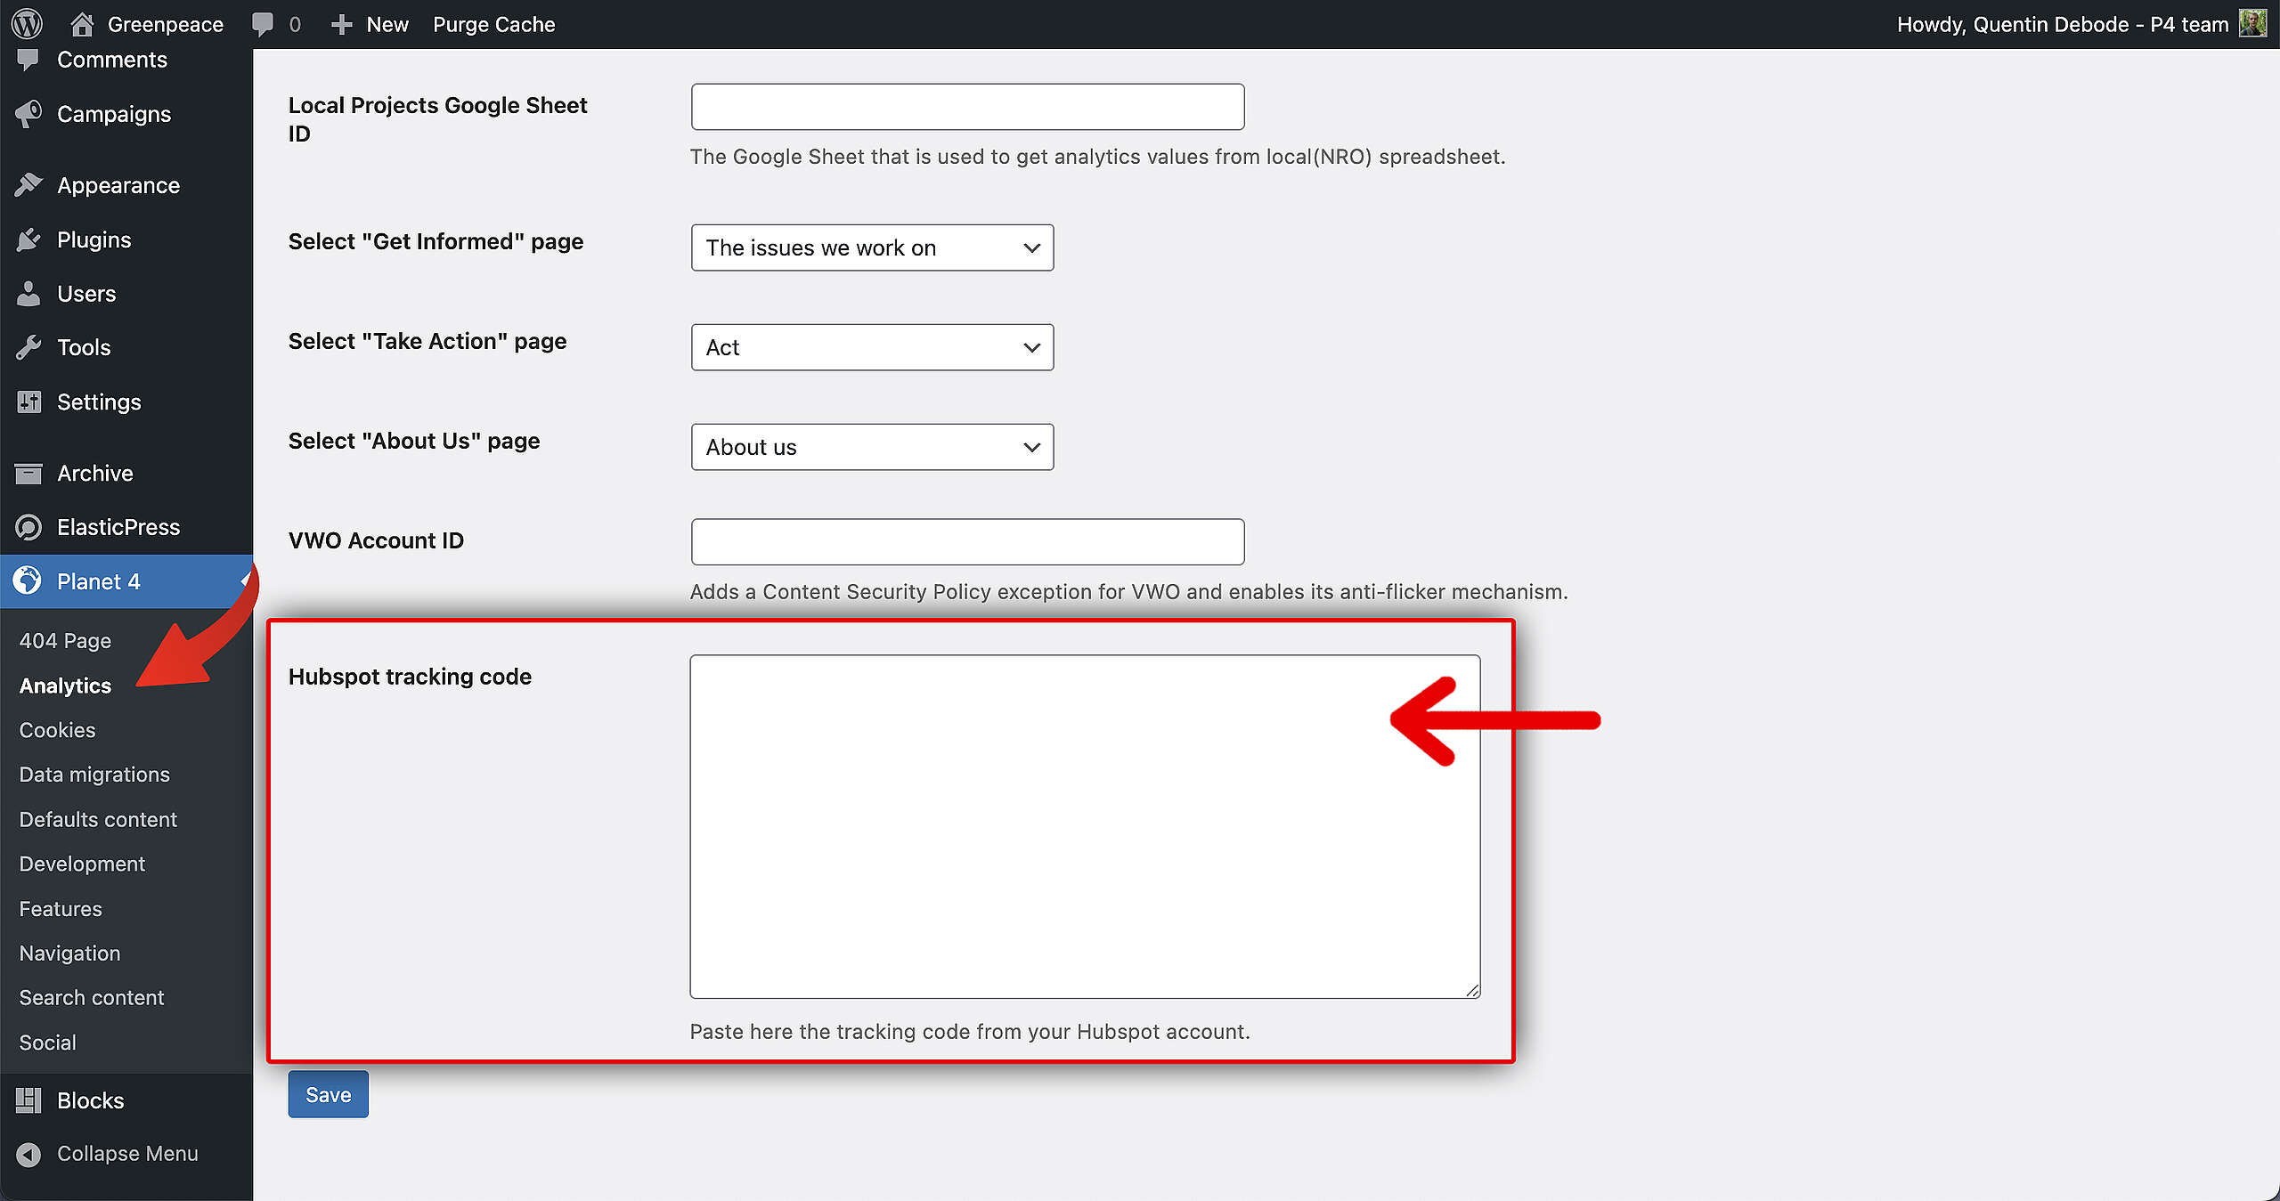Open Plugins via its plug icon

tap(28, 239)
